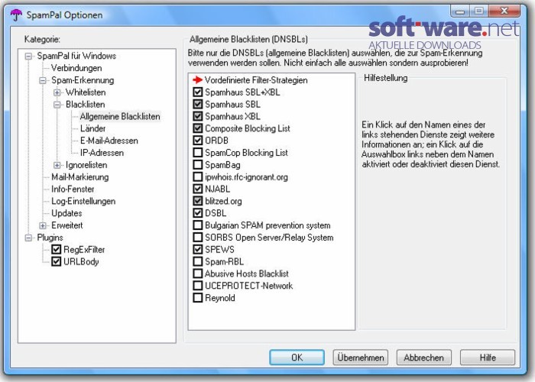Open E-Mail-Adressen blacklist category

point(109,141)
